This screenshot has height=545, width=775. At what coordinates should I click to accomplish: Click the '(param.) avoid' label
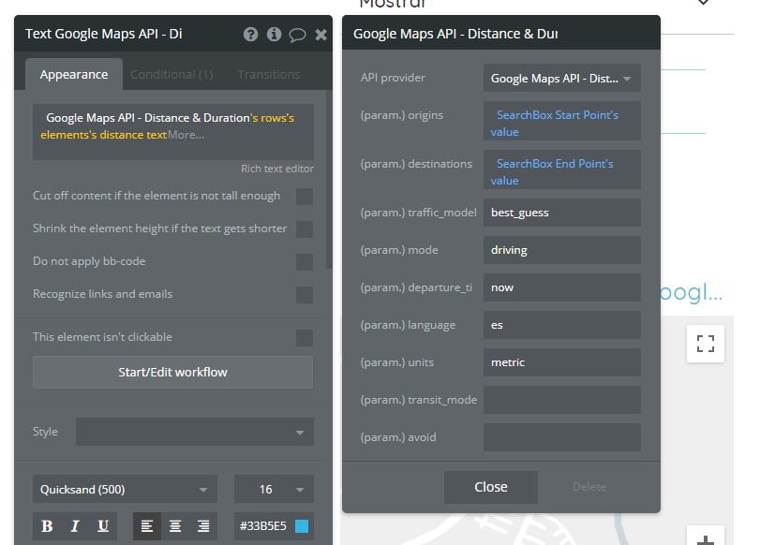coord(398,437)
